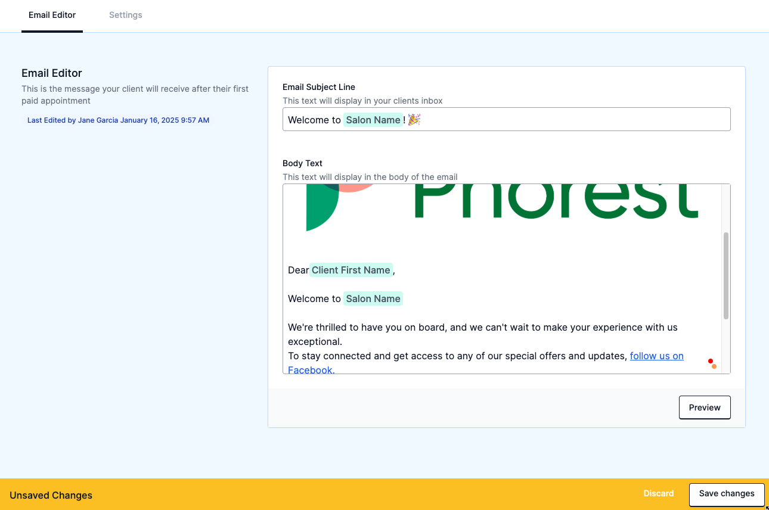Screen dimensions: 769x510
Task: Click the Salon Name tag in body text
Action: point(373,298)
